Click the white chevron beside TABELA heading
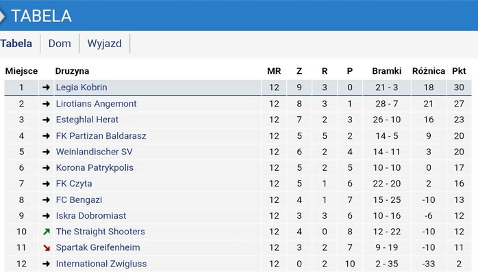The height and width of the screenshot is (274, 478). (x=3, y=16)
